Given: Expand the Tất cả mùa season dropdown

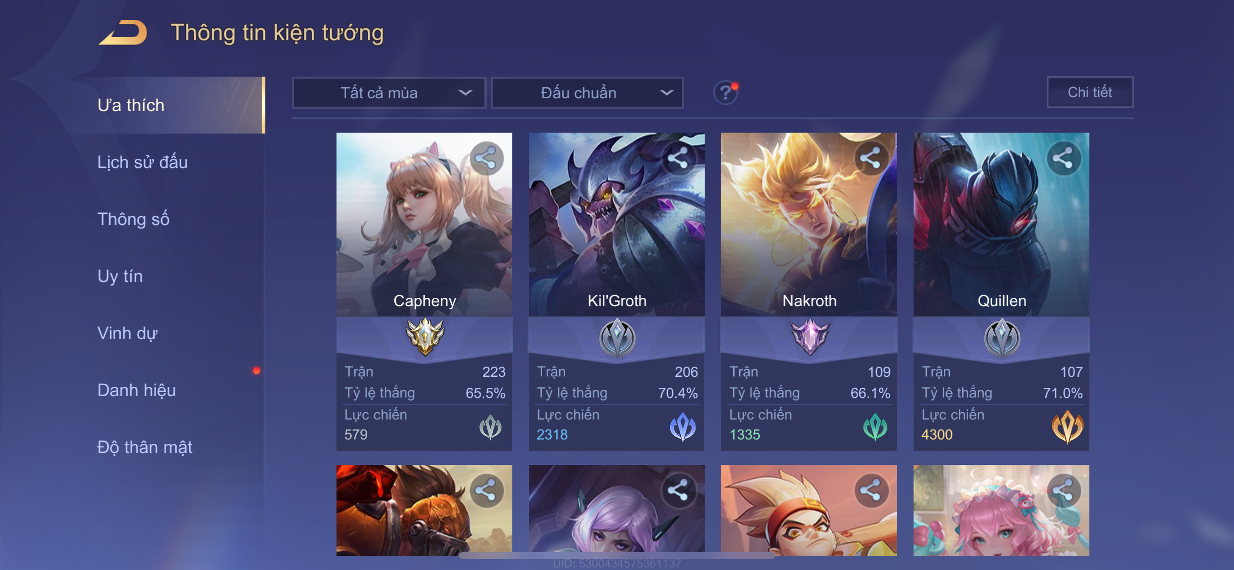Looking at the screenshot, I should pyautogui.click(x=389, y=93).
